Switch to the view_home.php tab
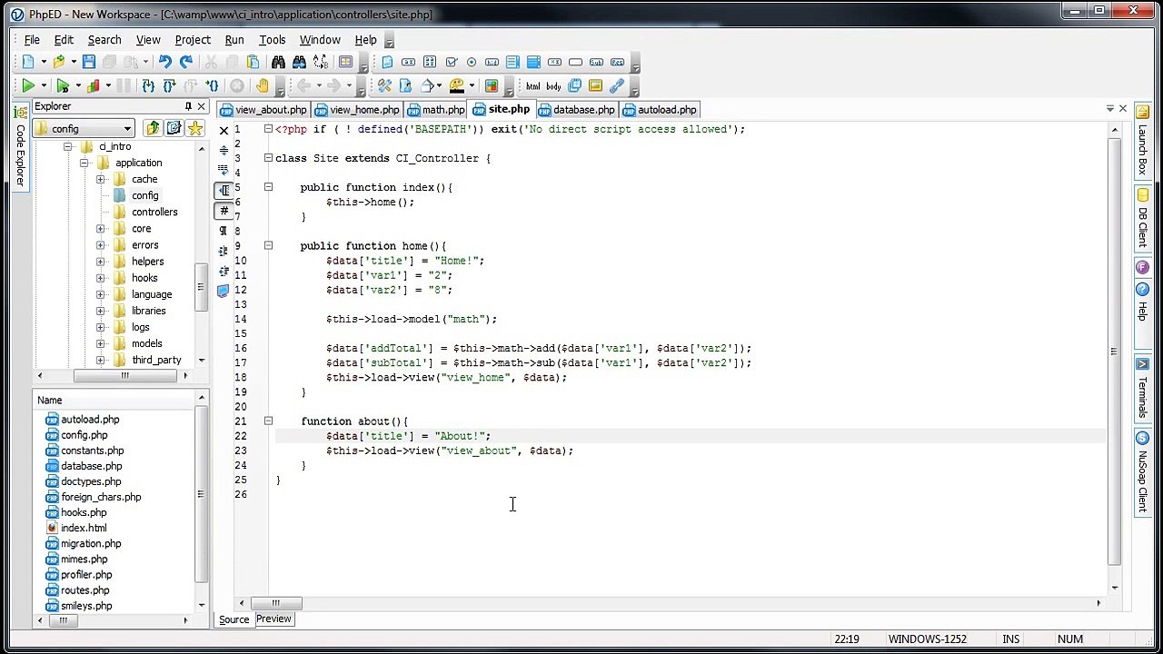Viewport: 1163px width, 654px height. [356, 110]
